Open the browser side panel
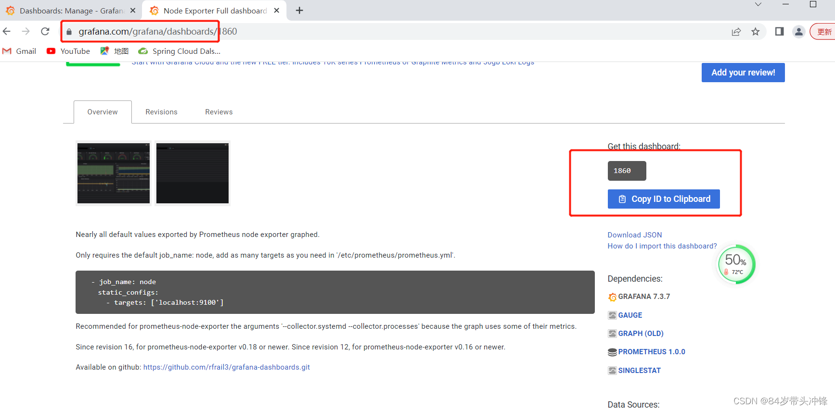The image size is (835, 410). coord(780,32)
